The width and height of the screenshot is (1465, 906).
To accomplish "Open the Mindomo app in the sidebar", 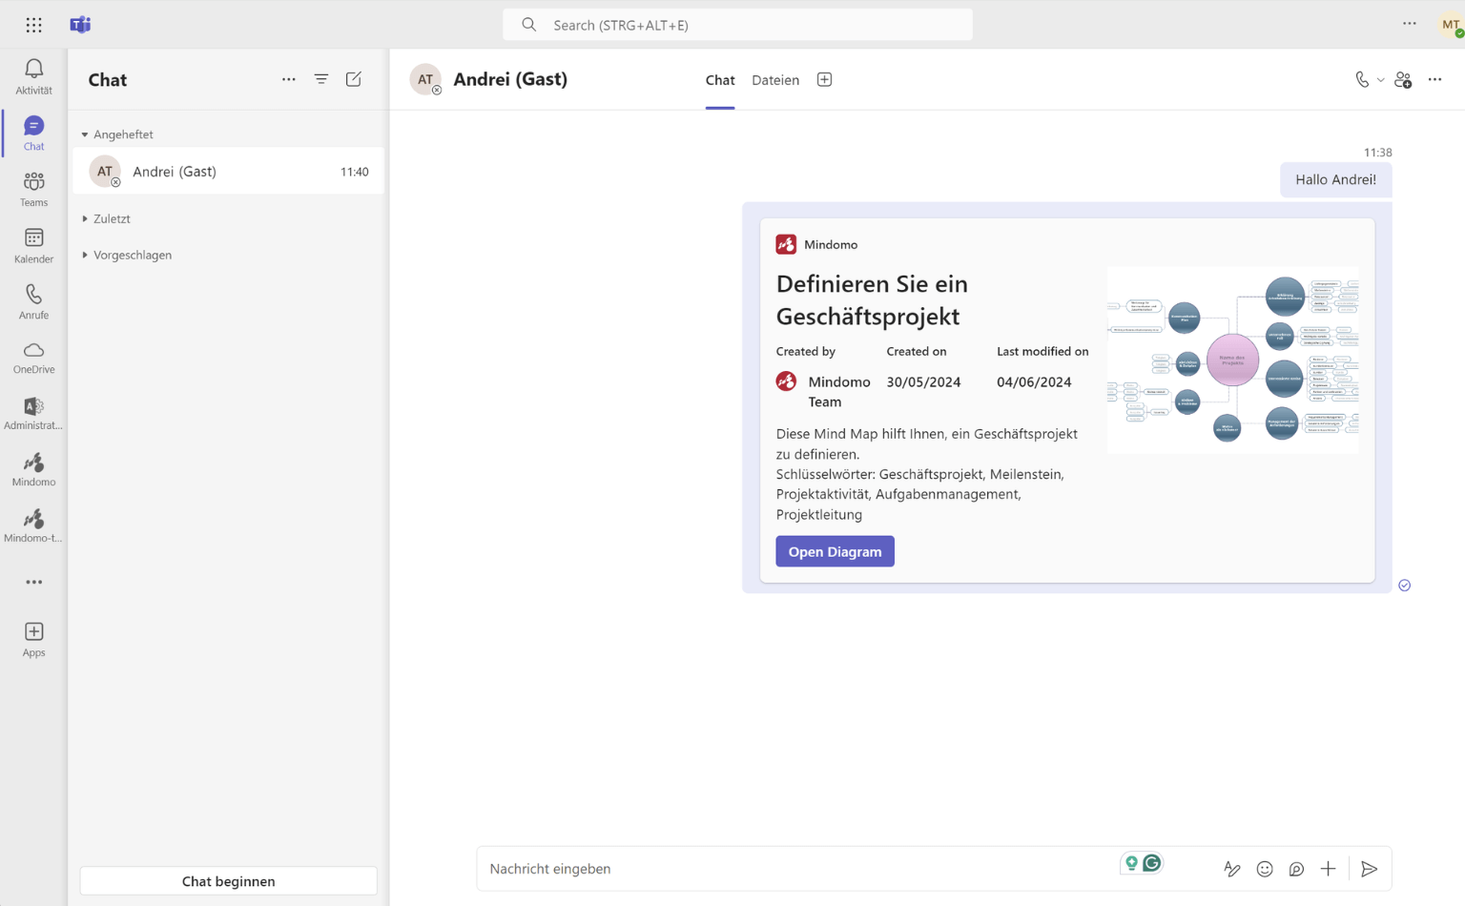I will 33,470.
